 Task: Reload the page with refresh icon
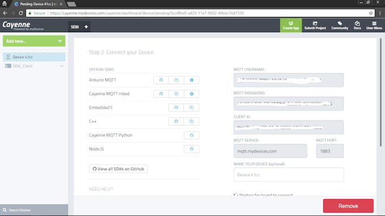point(21,13)
